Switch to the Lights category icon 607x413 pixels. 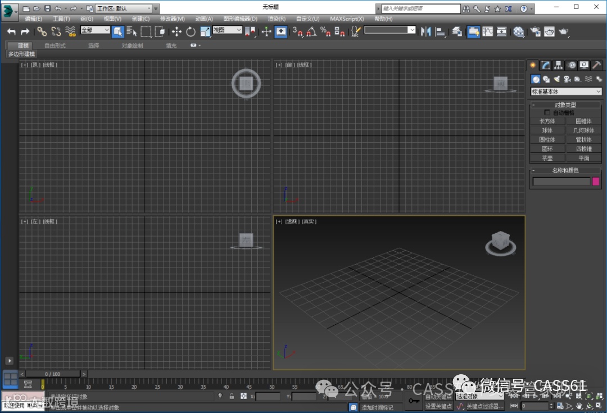click(x=556, y=79)
